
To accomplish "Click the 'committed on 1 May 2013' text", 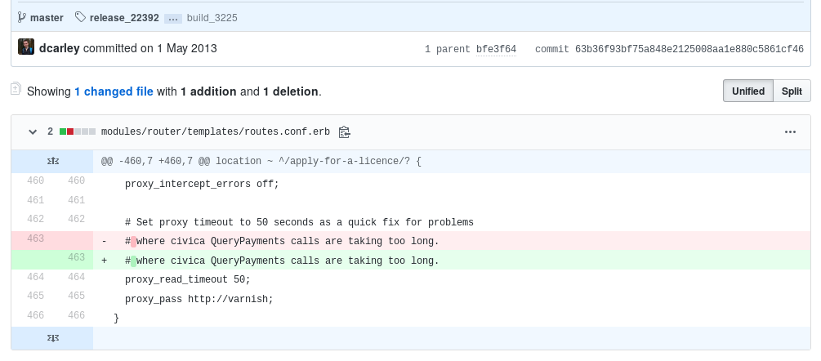I will [x=149, y=48].
